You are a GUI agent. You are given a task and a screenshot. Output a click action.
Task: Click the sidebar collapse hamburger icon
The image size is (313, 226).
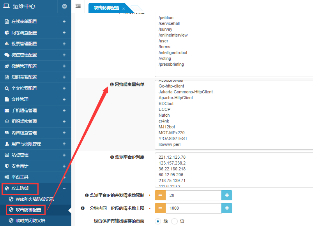78,6
